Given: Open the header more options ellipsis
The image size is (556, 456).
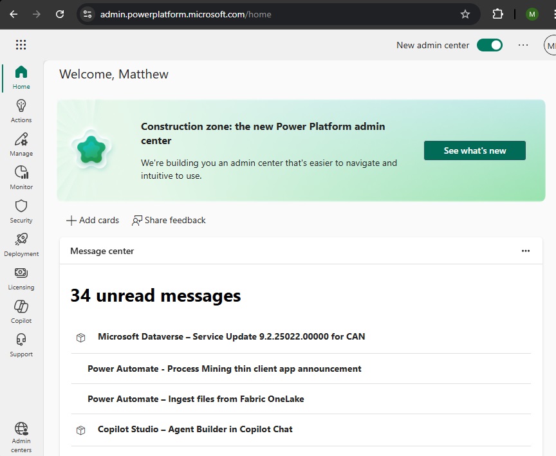Looking at the screenshot, I should pyautogui.click(x=523, y=45).
